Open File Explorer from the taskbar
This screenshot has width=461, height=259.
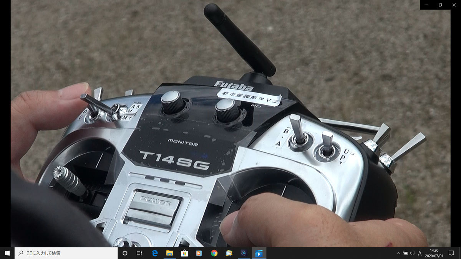tap(169, 253)
